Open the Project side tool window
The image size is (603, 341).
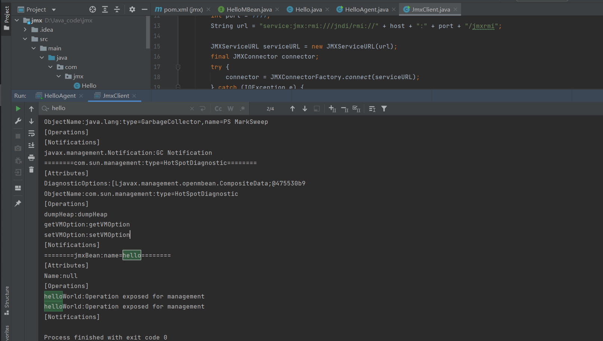click(x=6, y=18)
